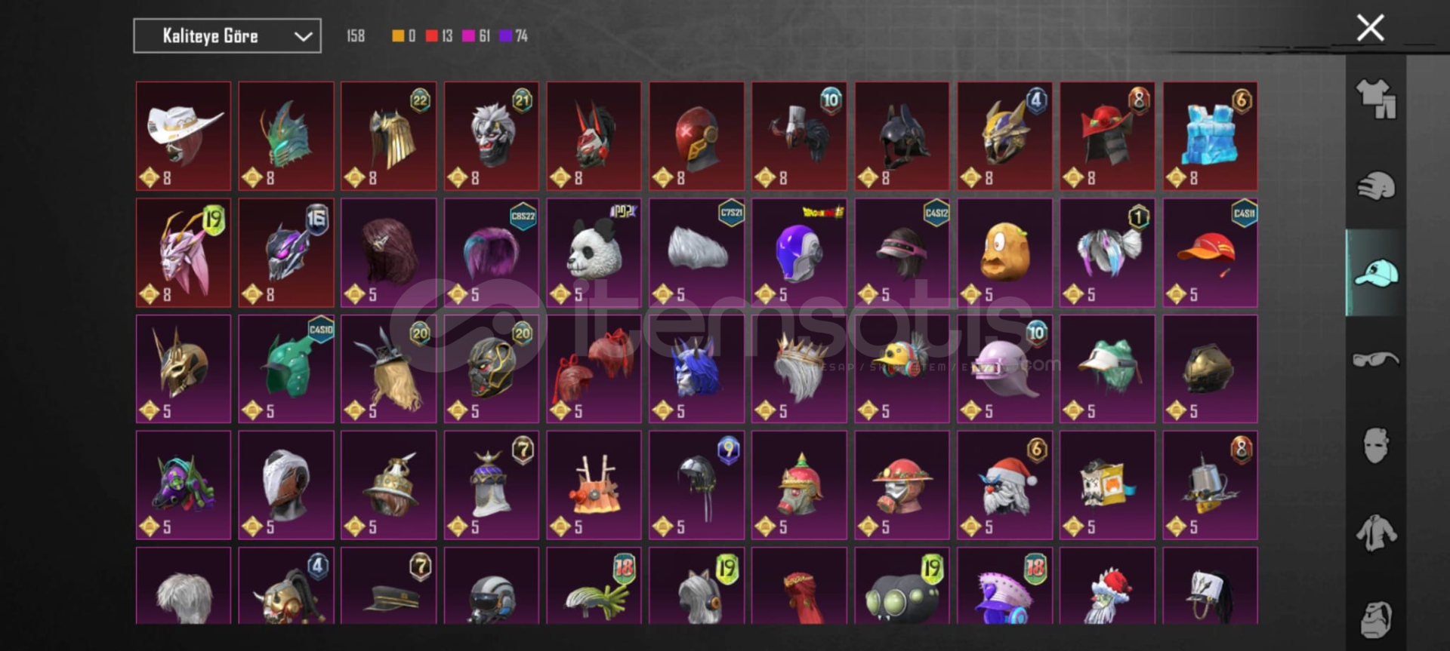Select the potato face head item

[x=1004, y=253]
